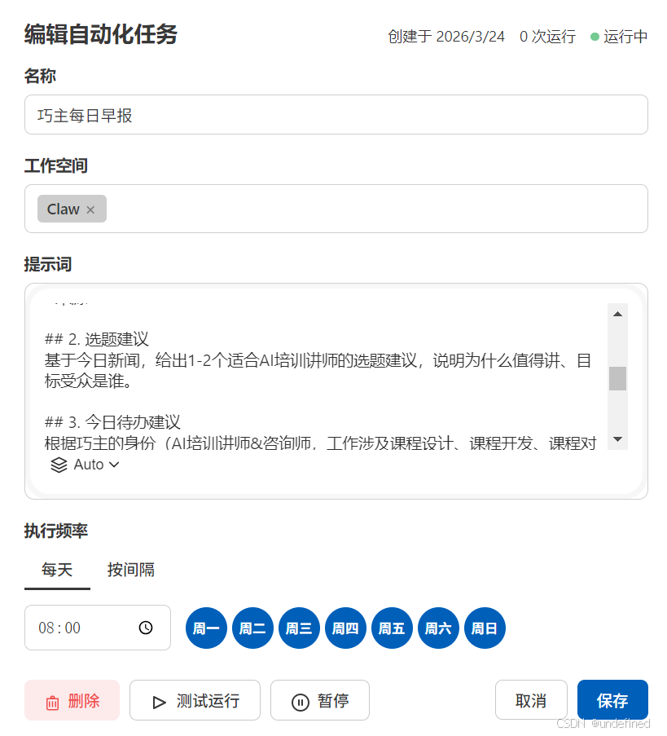Click the 删除 button
The width and height of the screenshot is (667, 736).
[72, 700]
